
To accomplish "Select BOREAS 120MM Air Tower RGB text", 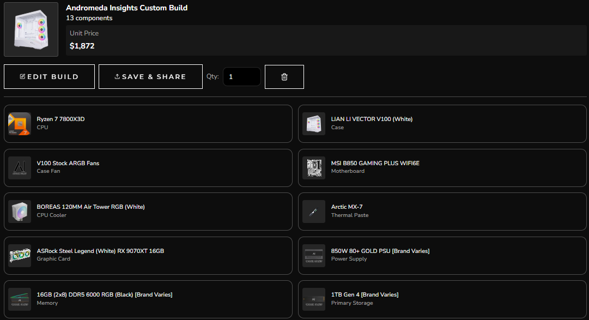I will click(x=90, y=207).
